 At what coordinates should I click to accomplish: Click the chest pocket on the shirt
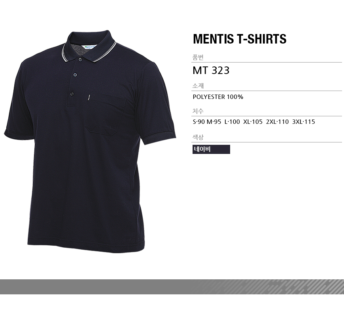point(106,114)
